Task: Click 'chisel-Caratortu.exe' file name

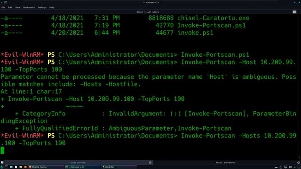Action: [213, 18]
